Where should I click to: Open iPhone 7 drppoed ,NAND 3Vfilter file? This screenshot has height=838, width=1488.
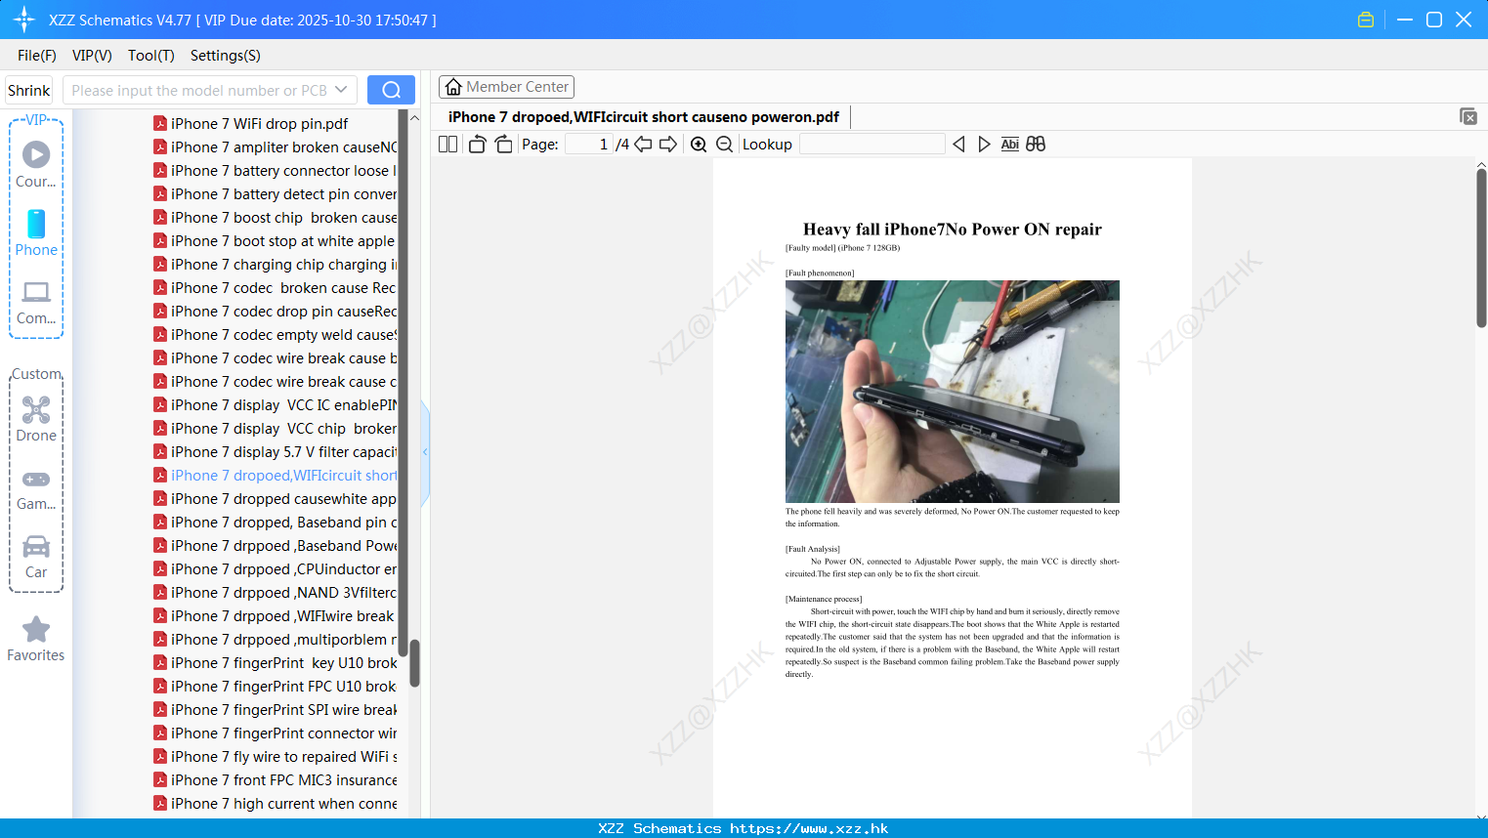click(275, 592)
